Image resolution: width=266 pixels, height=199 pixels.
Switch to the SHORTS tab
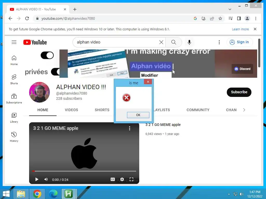102,110
